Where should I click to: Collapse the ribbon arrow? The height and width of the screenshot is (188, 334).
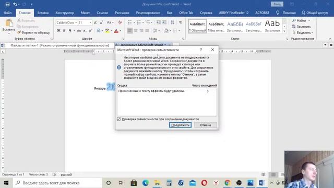[330, 39]
